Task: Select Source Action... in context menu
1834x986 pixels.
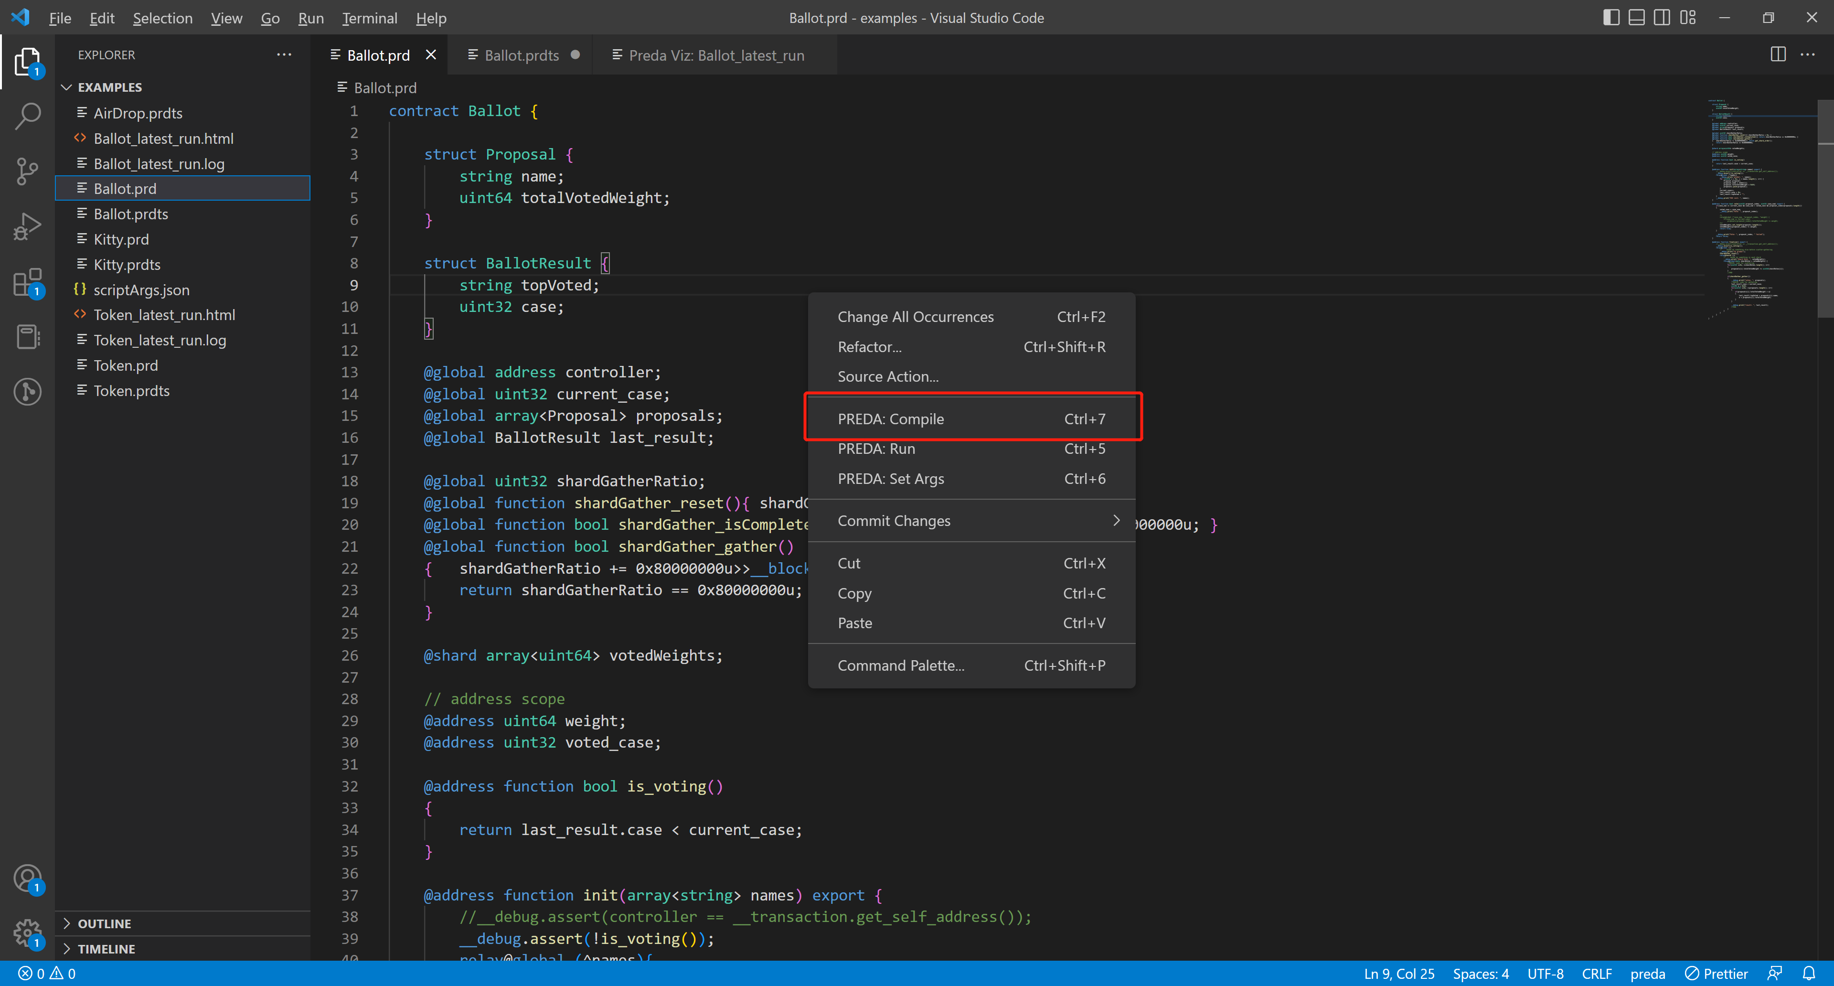Action: click(x=972, y=376)
